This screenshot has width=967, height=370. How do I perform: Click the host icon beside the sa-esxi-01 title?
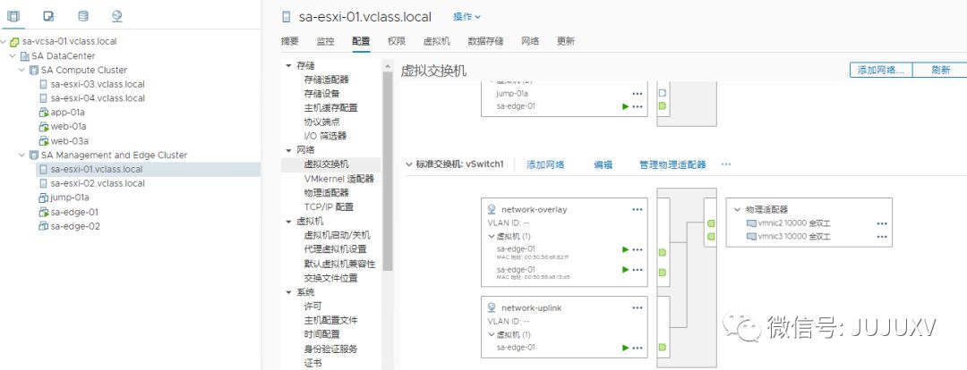tap(285, 17)
